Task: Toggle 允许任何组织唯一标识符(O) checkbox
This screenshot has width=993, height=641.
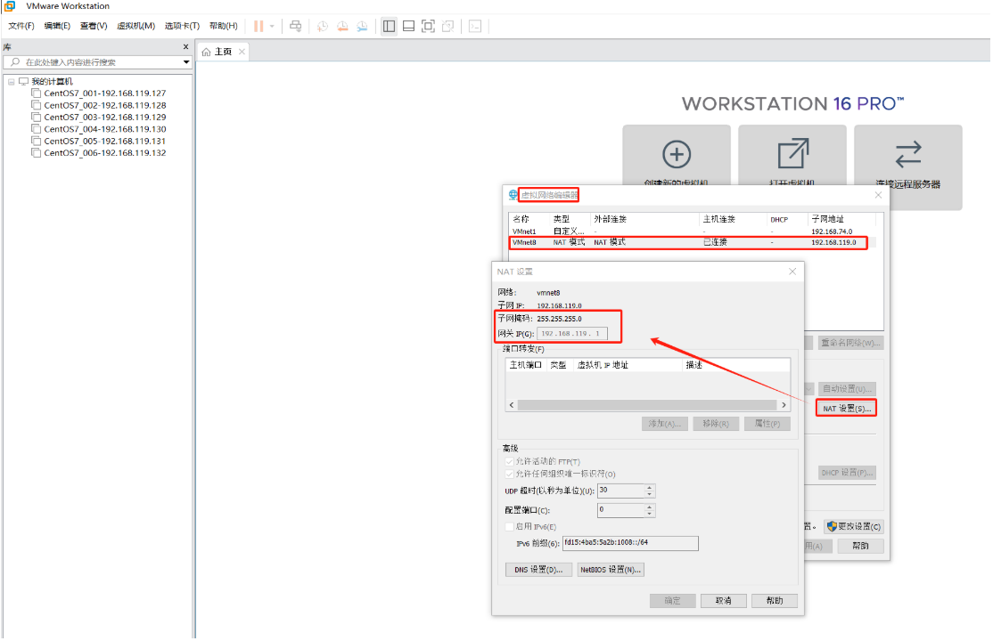Action: click(x=509, y=474)
